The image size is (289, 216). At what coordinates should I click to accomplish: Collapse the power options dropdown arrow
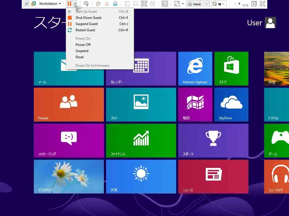click(75, 4)
